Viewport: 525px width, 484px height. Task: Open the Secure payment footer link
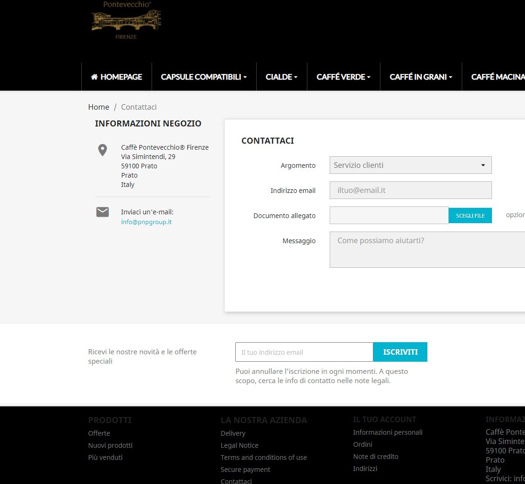tap(245, 469)
